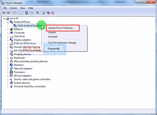This screenshot has width=157, height=115.
Task: Collapse the asus-PC root node
Action: 4,19
